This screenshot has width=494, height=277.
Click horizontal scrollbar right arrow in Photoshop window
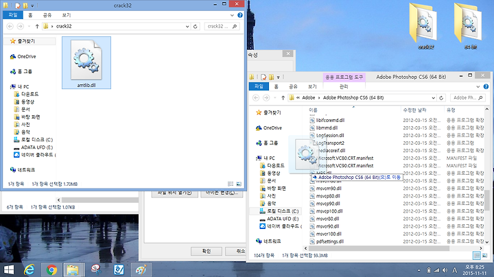click(481, 248)
